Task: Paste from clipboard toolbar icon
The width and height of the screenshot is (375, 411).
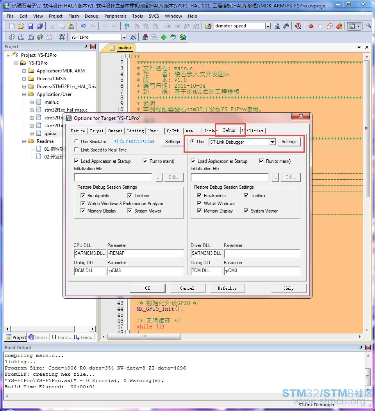Action: [x=71, y=26]
